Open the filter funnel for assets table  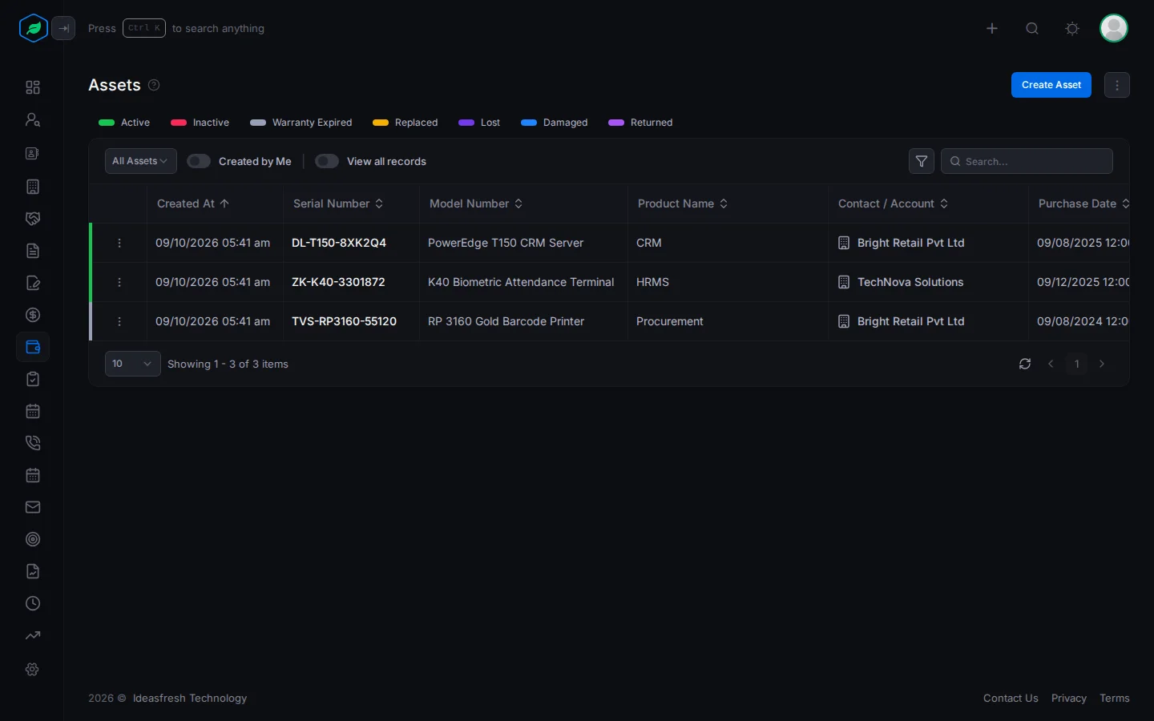[x=922, y=161]
